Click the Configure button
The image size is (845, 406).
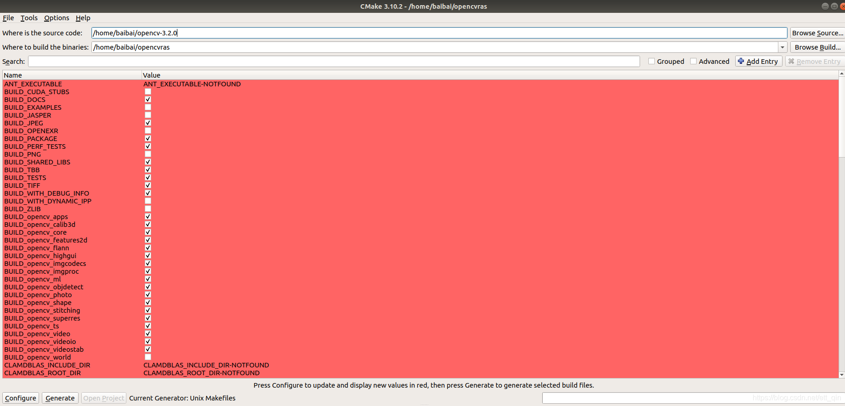21,398
